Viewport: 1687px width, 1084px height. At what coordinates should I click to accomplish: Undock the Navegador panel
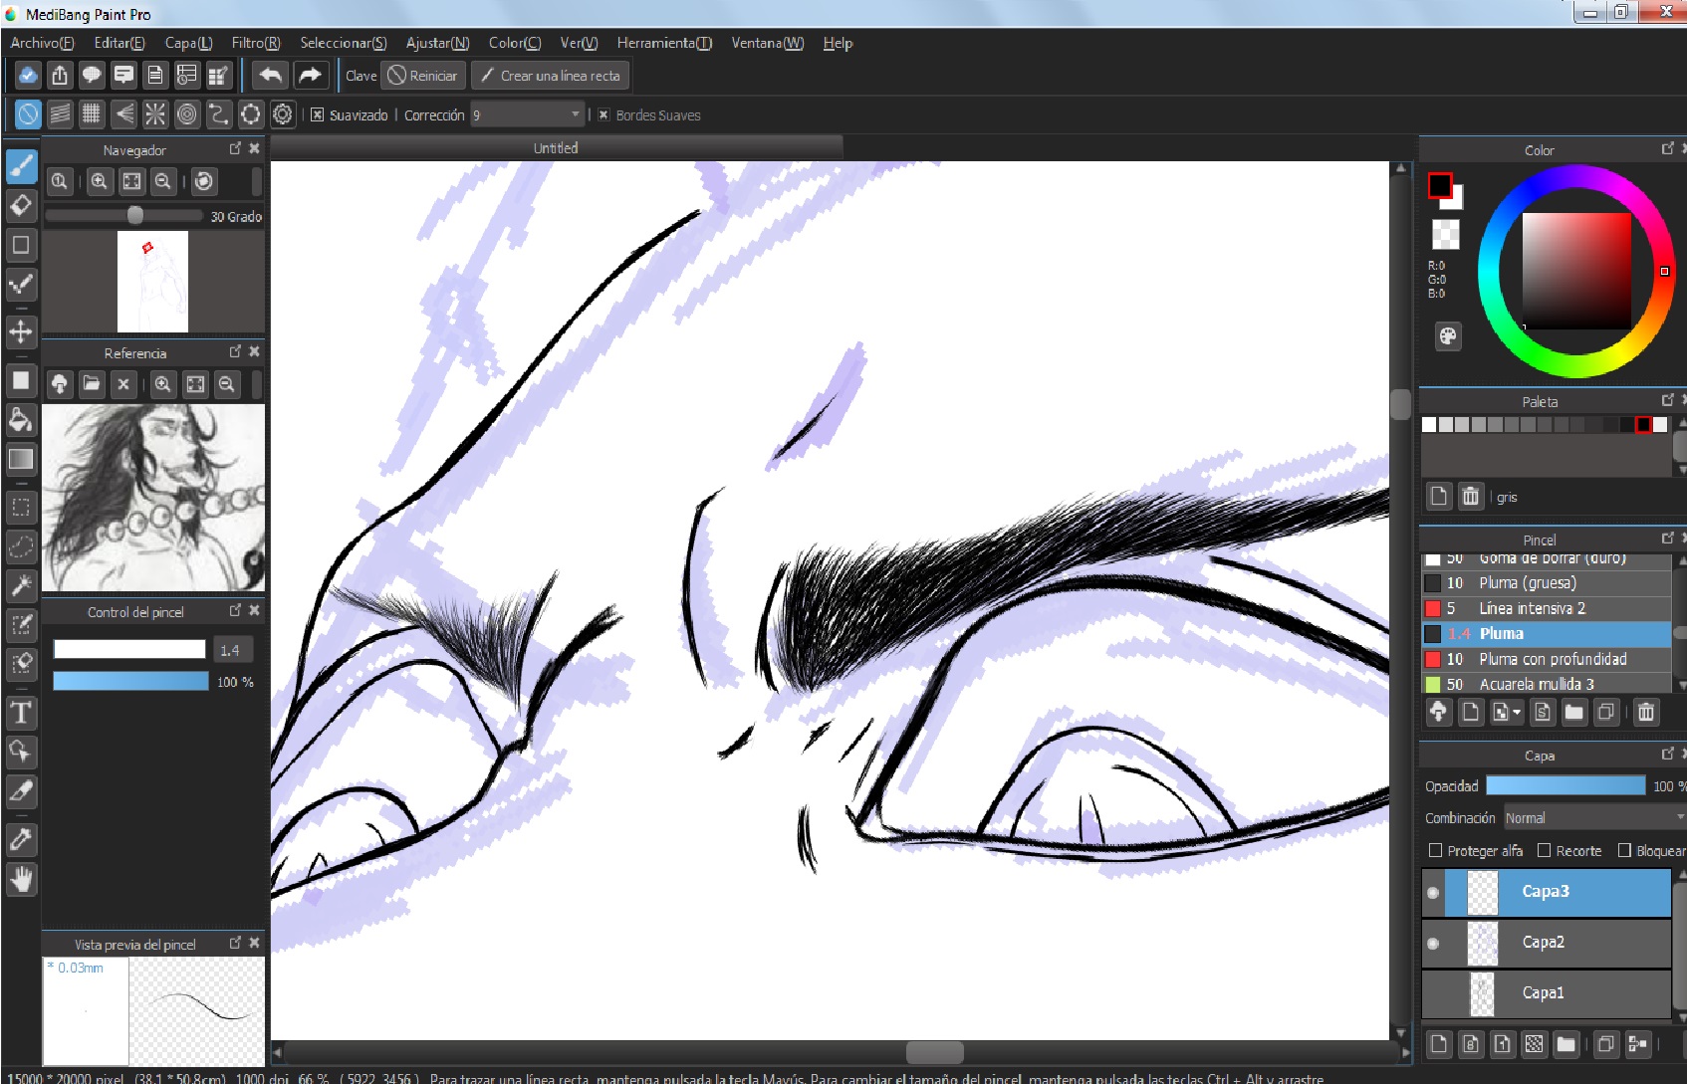click(235, 148)
